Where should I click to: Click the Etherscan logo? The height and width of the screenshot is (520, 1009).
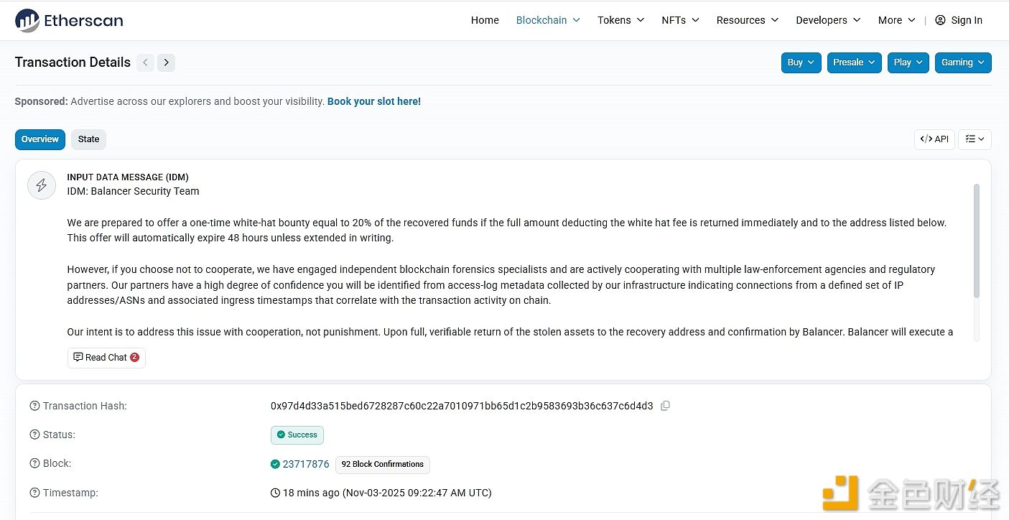tap(69, 20)
